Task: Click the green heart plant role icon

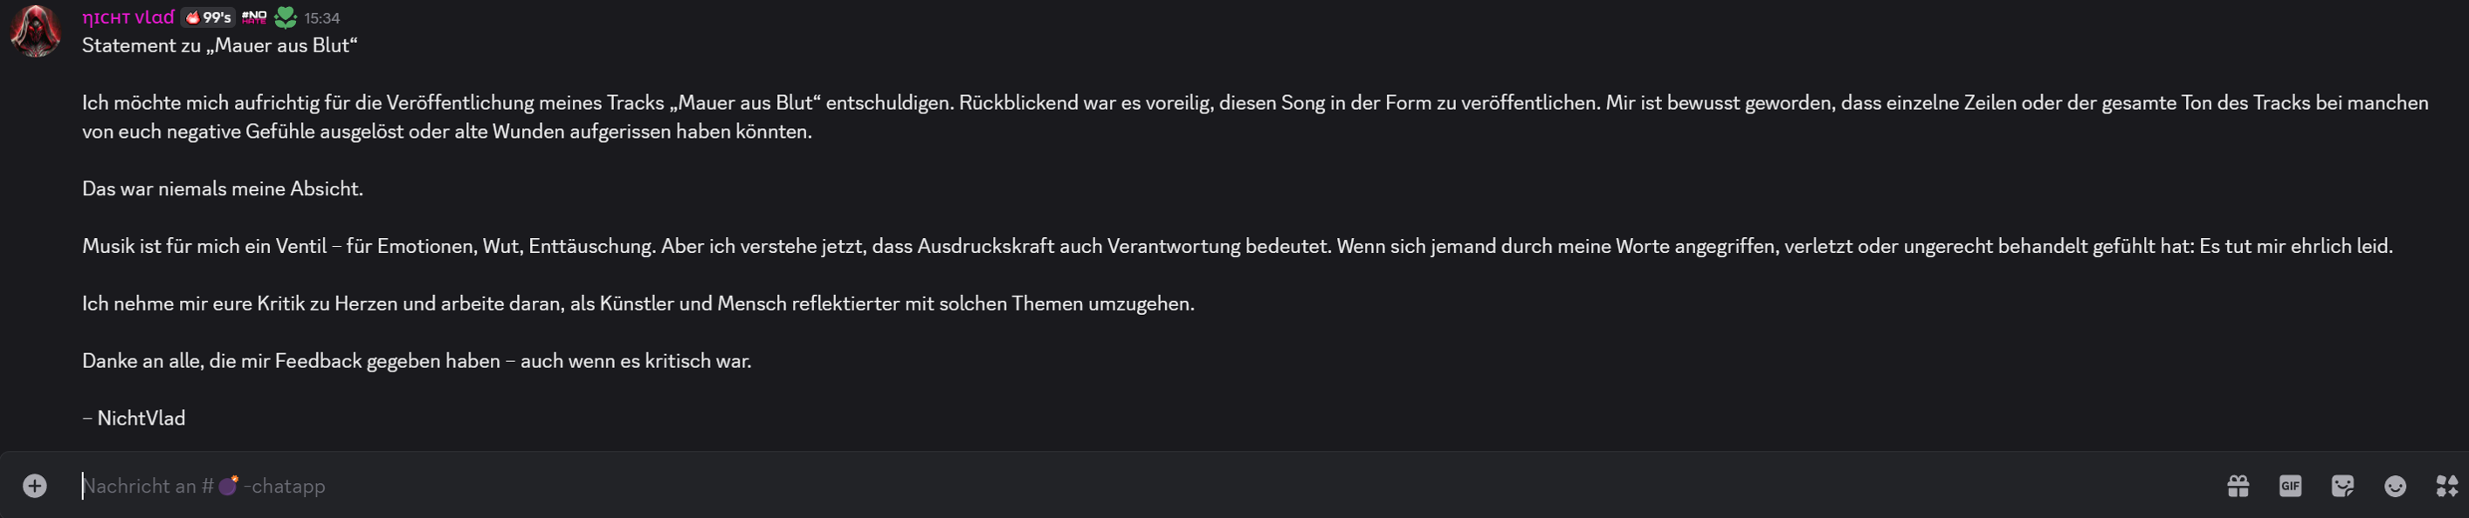Action: coord(286,17)
